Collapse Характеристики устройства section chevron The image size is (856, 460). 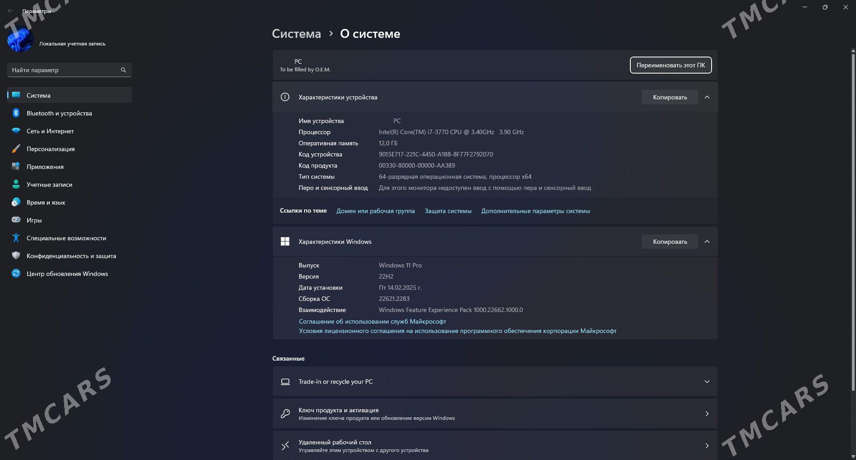[x=707, y=97]
